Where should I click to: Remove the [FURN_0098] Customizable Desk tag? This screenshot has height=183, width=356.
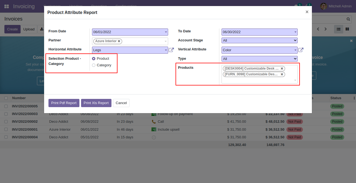282,74
